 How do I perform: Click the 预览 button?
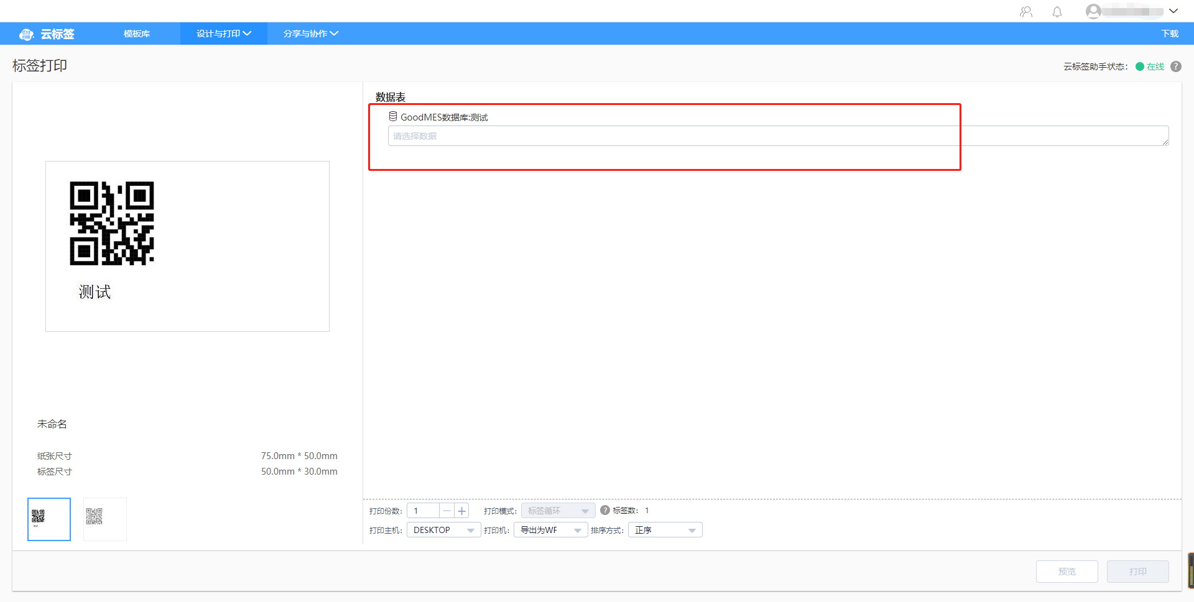(x=1067, y=572)
